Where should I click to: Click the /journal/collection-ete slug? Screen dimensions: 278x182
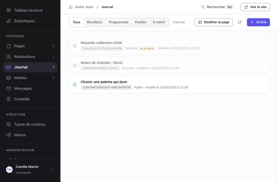tap(102, 48)
